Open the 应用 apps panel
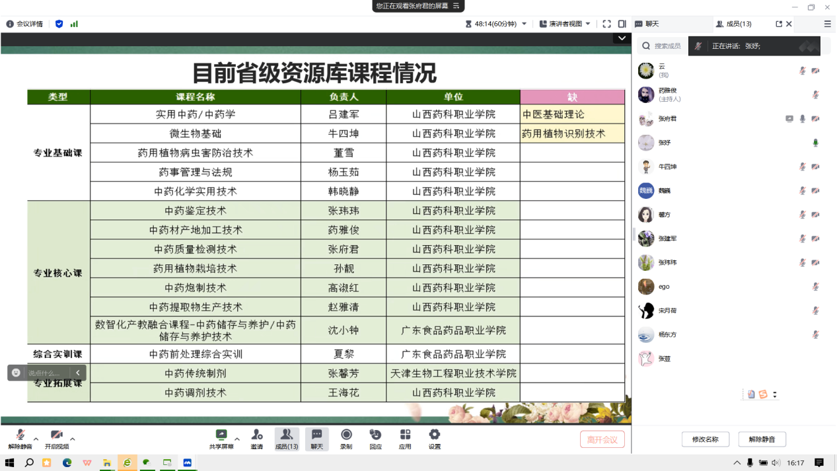 [x=405, y=438]
